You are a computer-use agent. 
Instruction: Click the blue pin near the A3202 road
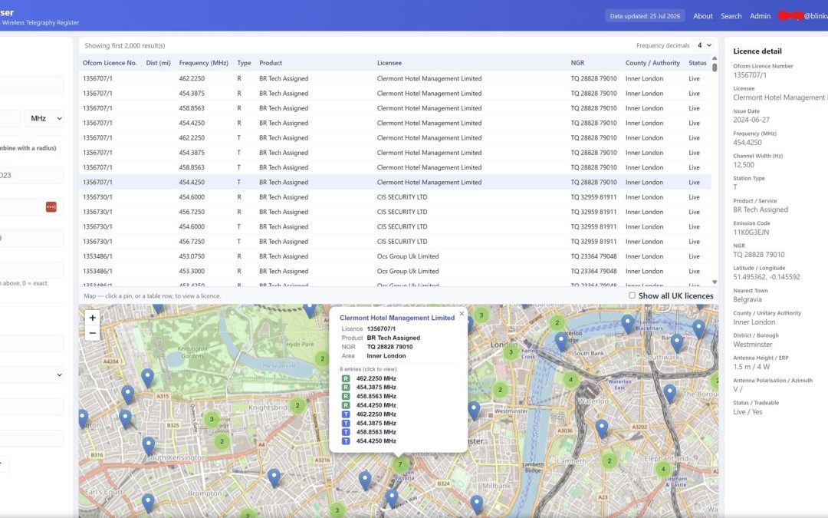coord(602,429)
